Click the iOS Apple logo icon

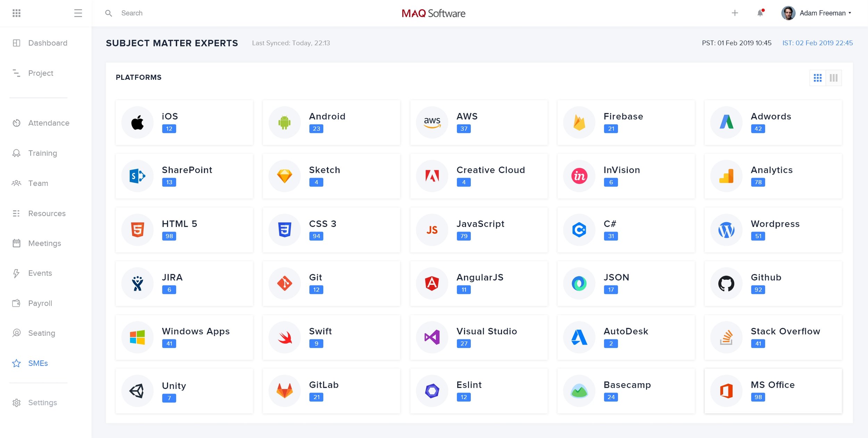pyautogui.click(x=137, y=123)
